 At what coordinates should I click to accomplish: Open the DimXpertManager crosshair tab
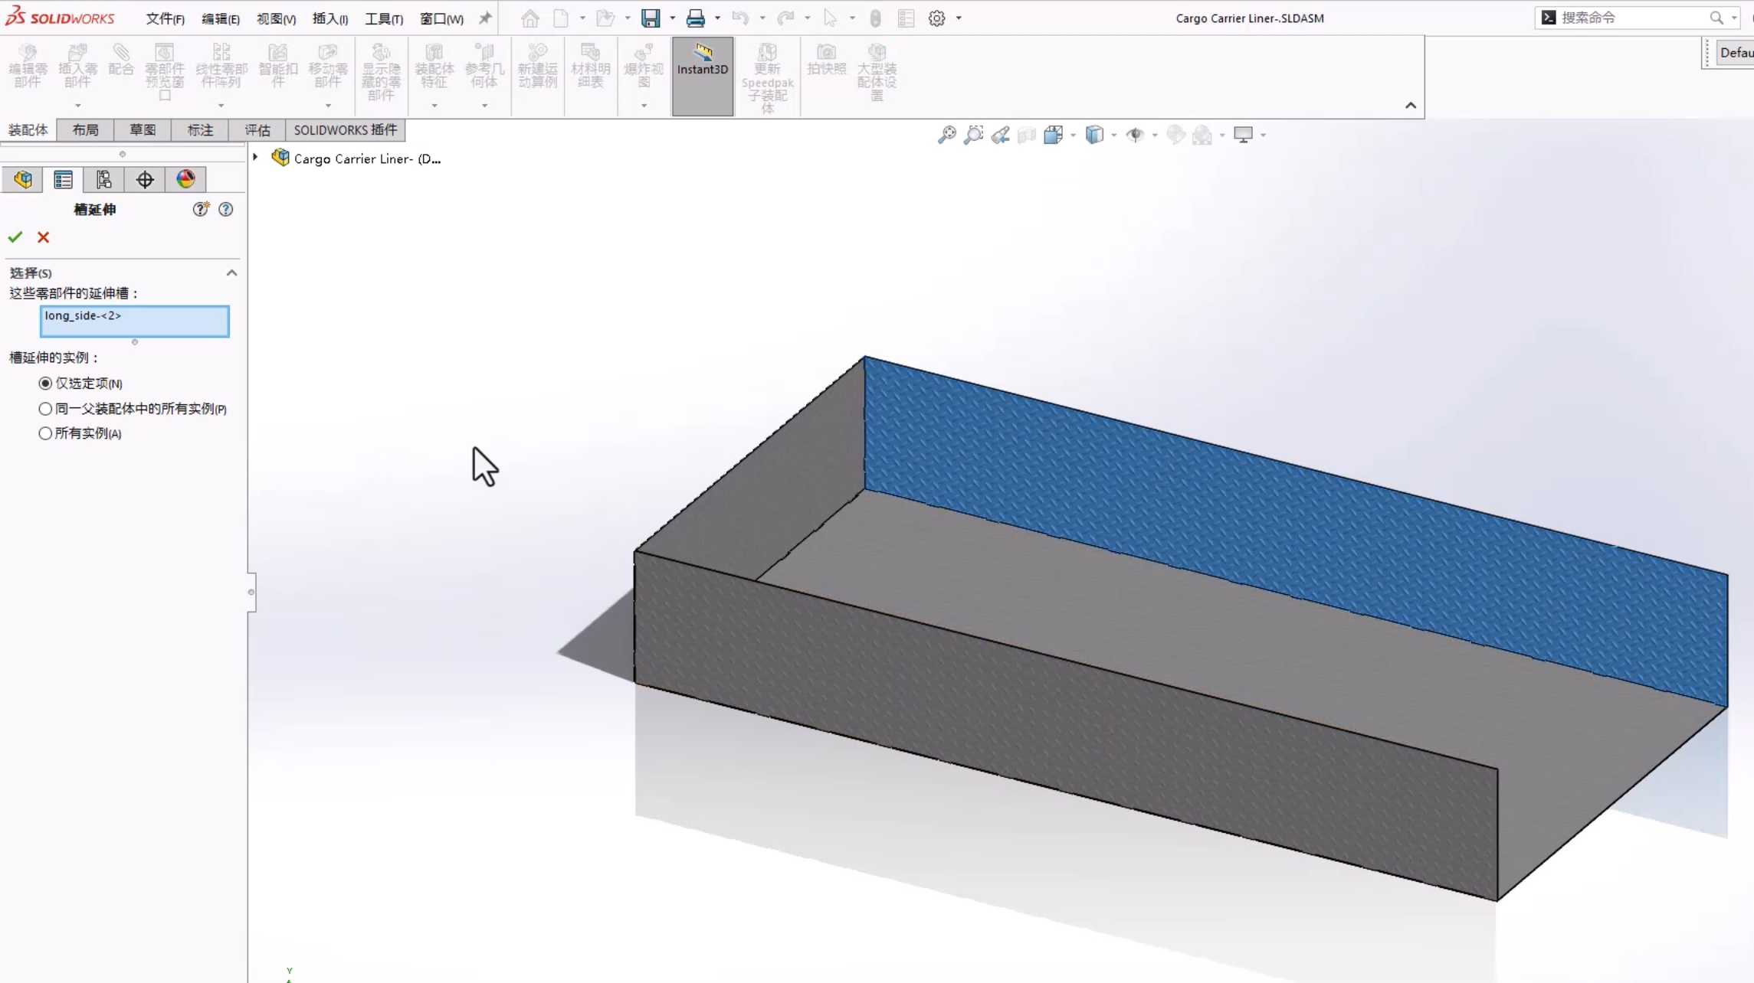coord(145,180)
